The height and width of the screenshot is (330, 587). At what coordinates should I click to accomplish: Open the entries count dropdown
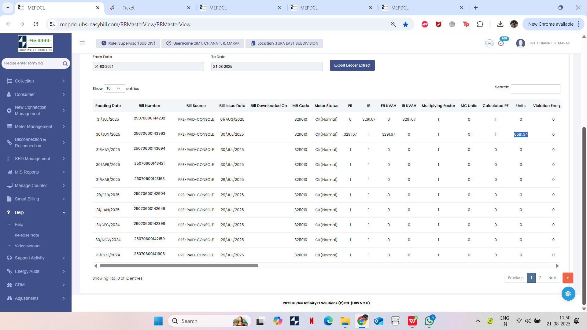[x=114, y=88]
